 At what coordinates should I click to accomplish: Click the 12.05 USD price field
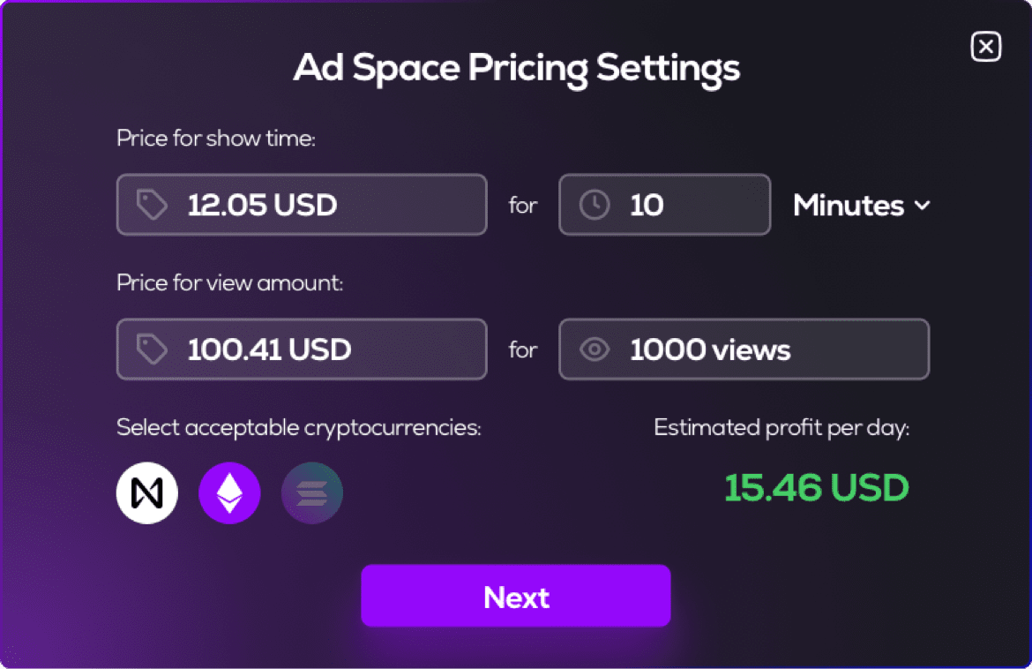pyautogui.click(x=302, y=204)
